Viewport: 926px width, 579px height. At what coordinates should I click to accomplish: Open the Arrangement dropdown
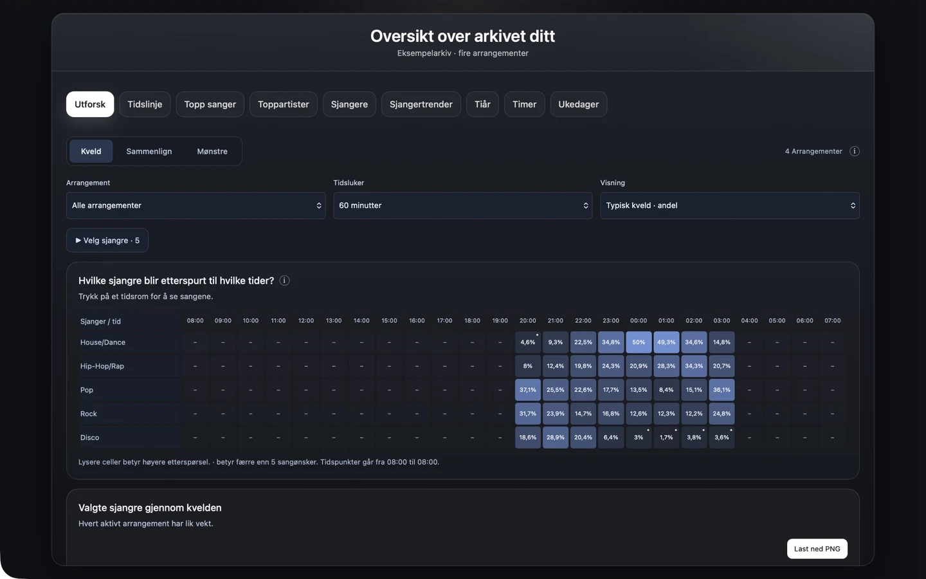196,206
